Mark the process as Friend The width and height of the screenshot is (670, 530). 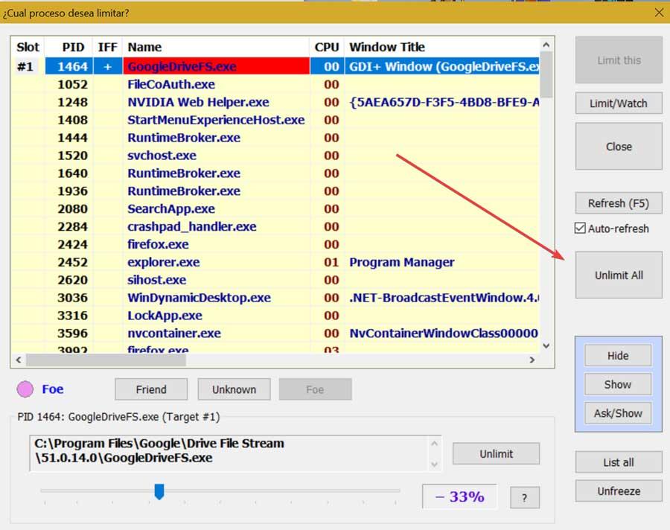coord(150,389)
